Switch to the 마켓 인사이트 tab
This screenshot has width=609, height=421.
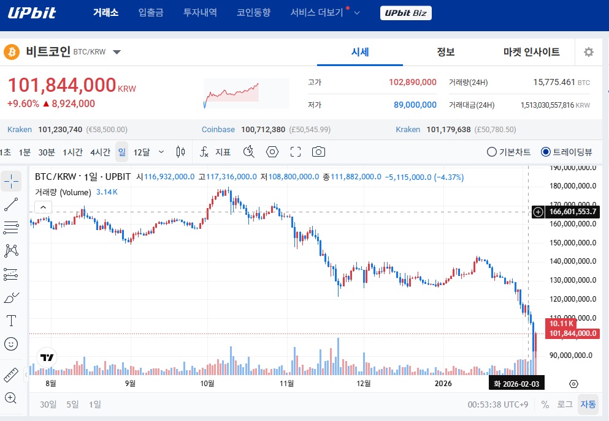coord(532,52)
